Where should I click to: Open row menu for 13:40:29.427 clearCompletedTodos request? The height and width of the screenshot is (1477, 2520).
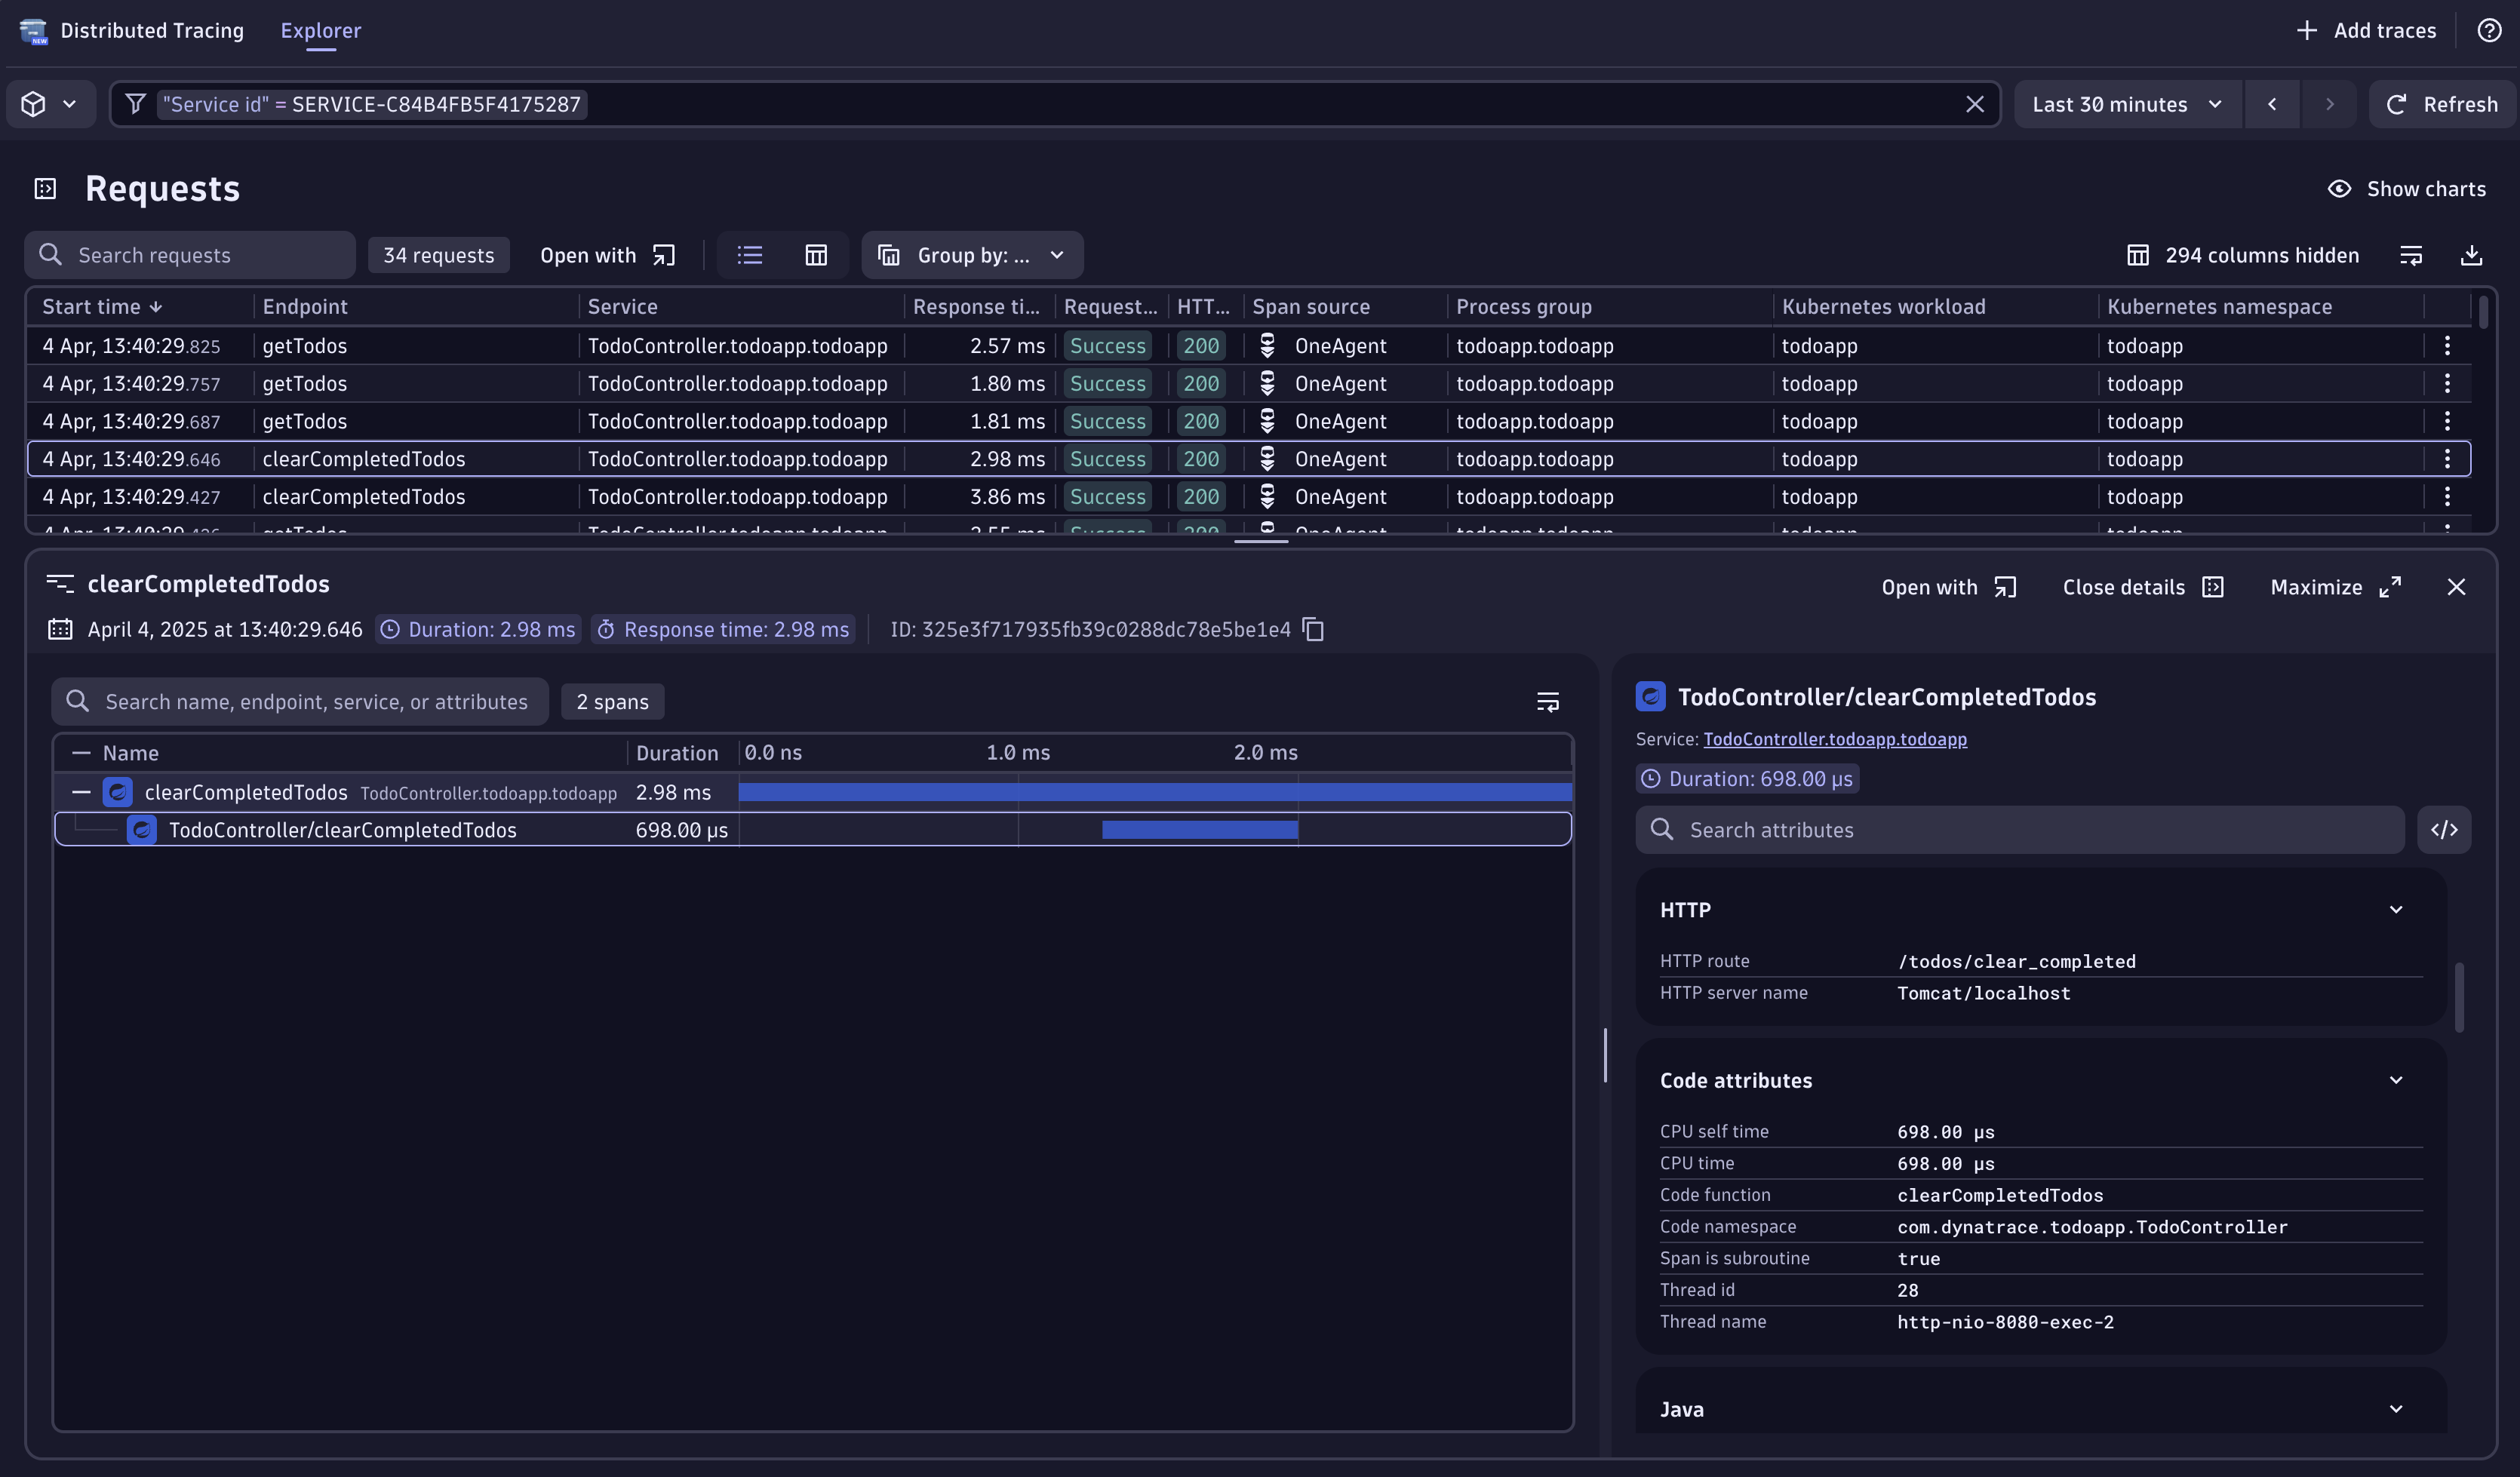(x=2446, y=497)
